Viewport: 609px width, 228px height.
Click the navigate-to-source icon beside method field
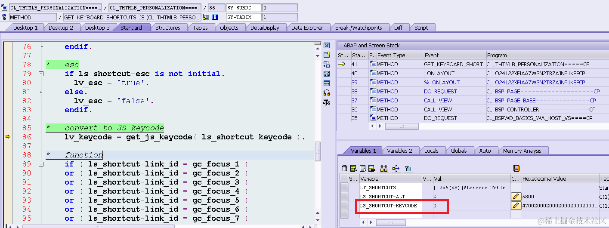tap(206, 17)
